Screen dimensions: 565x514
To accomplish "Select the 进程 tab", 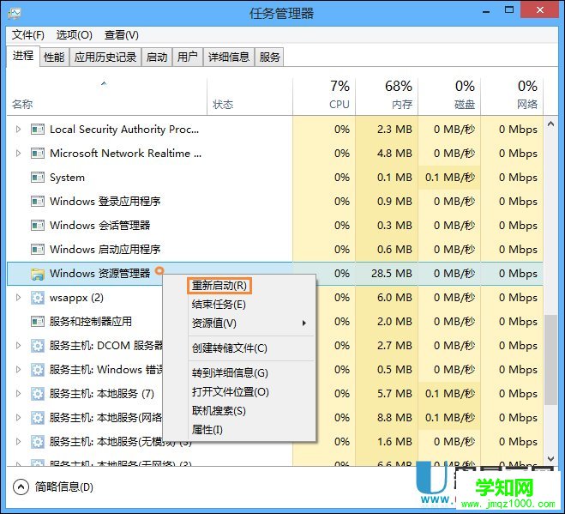I will 23,56.
